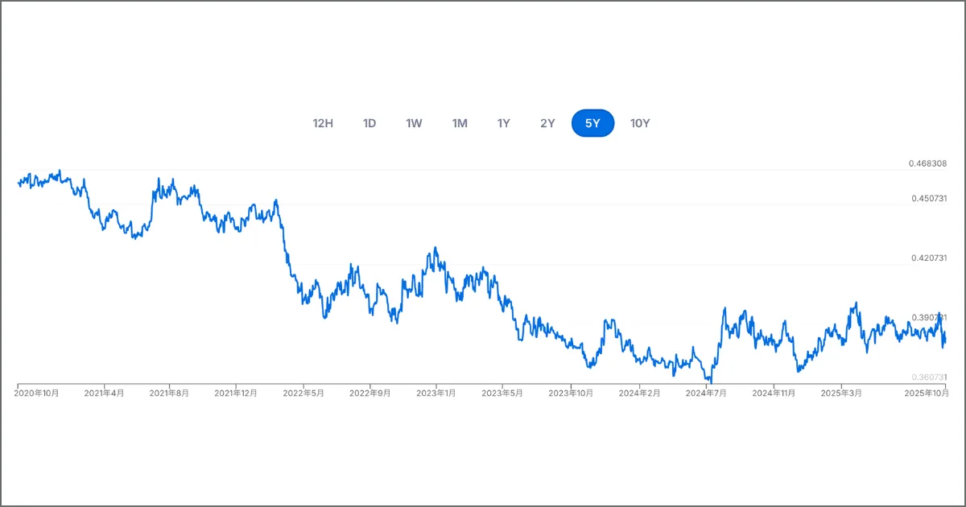The height and width of the screenshot is (507, 966).
Task: Click the 2025年3月 axis label
Action: [x=841, y=393]
